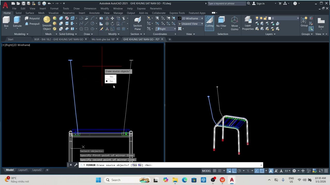Select the Move tool in Modify panel

coord(112,18)
